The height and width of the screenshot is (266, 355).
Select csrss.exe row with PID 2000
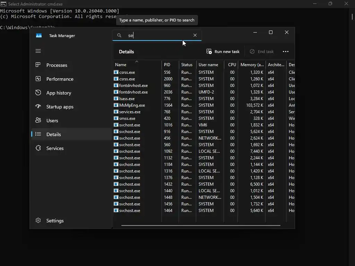coord(204,79)
